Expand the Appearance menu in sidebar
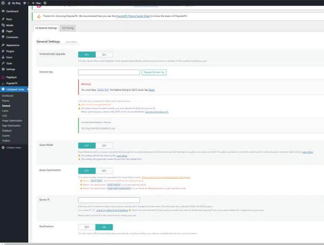 click(x=13, y=45)
